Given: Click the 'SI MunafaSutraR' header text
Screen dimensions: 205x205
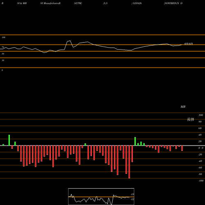Looking at the screenshot, I should point(50,3).
